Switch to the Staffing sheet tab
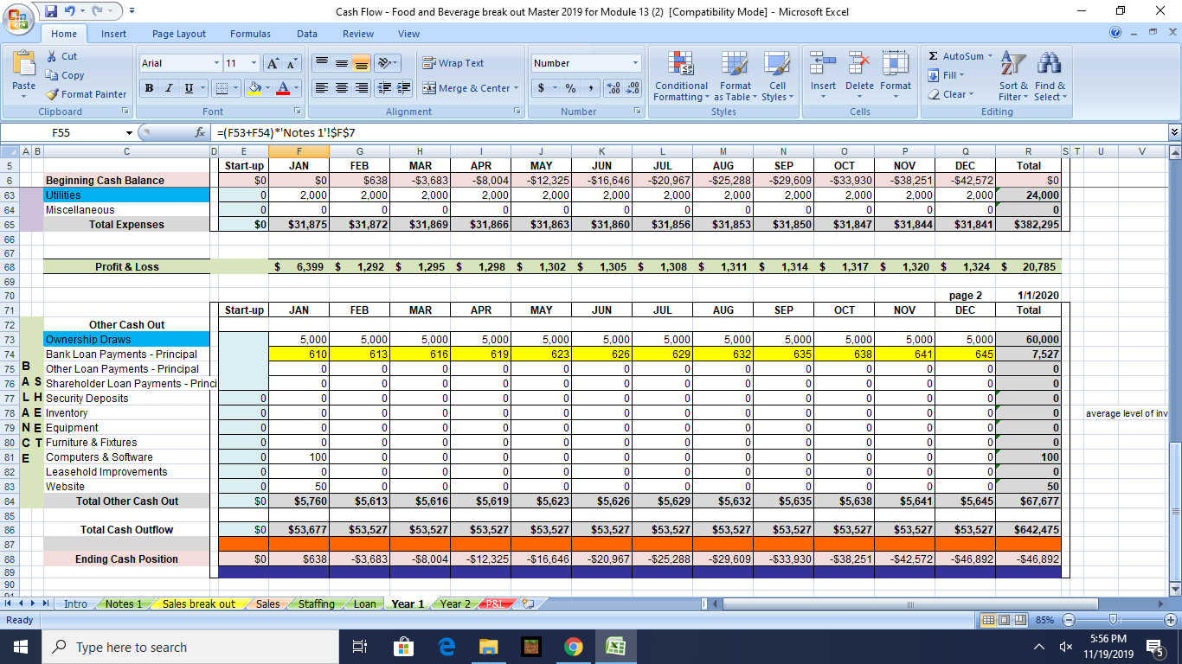The width and height of the screenshot is (1182, 664). coord(316,604)
